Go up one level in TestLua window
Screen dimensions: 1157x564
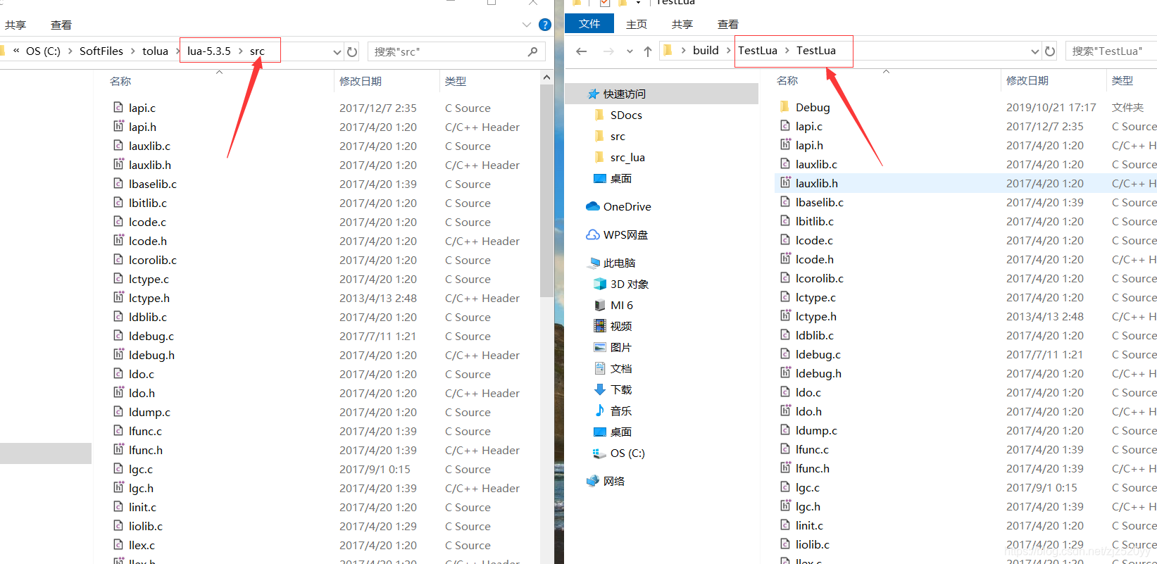pyautogui.click(x=648, y=51)
